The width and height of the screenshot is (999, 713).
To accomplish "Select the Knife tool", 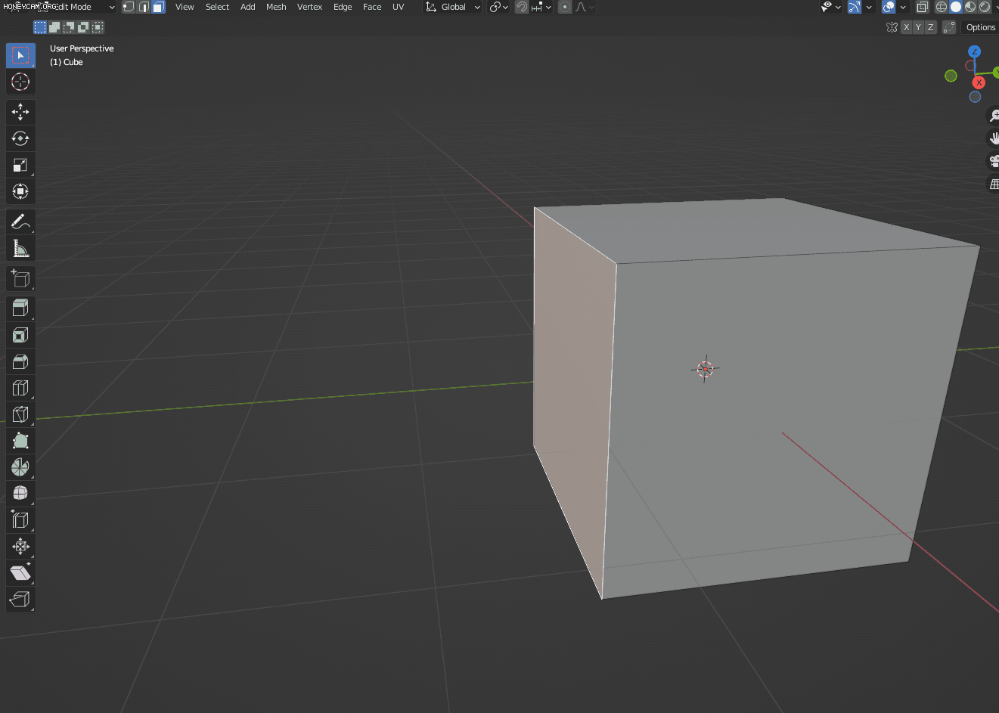I will coord(20,414).
